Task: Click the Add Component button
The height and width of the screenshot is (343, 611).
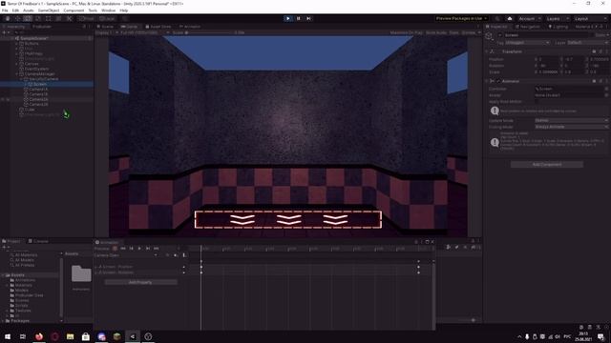Action: coord(547,165)
